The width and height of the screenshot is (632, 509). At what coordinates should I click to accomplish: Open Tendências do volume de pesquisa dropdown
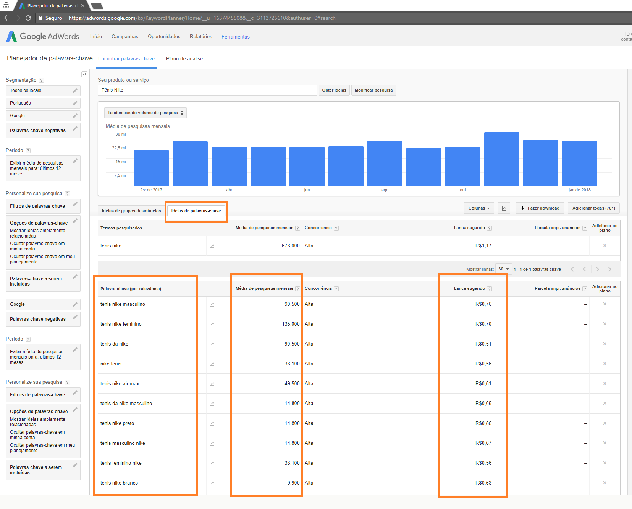[145, 113]
